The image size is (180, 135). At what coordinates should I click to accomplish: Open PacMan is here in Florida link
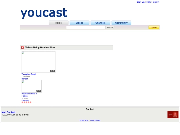tap(29, 95)
